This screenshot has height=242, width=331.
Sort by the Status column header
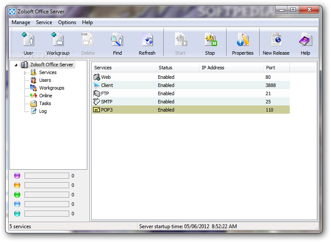click(178, 68)
